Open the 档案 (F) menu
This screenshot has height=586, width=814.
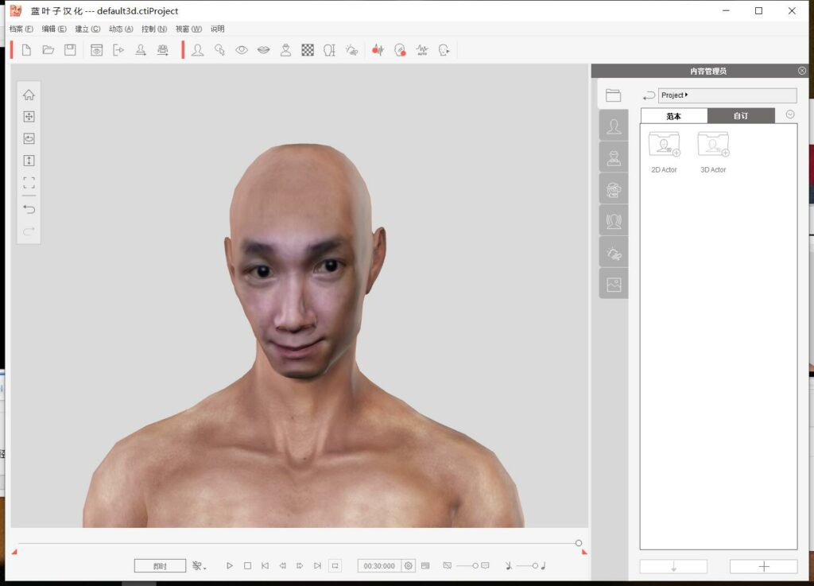pyautogui.click(x=21, y=29)
